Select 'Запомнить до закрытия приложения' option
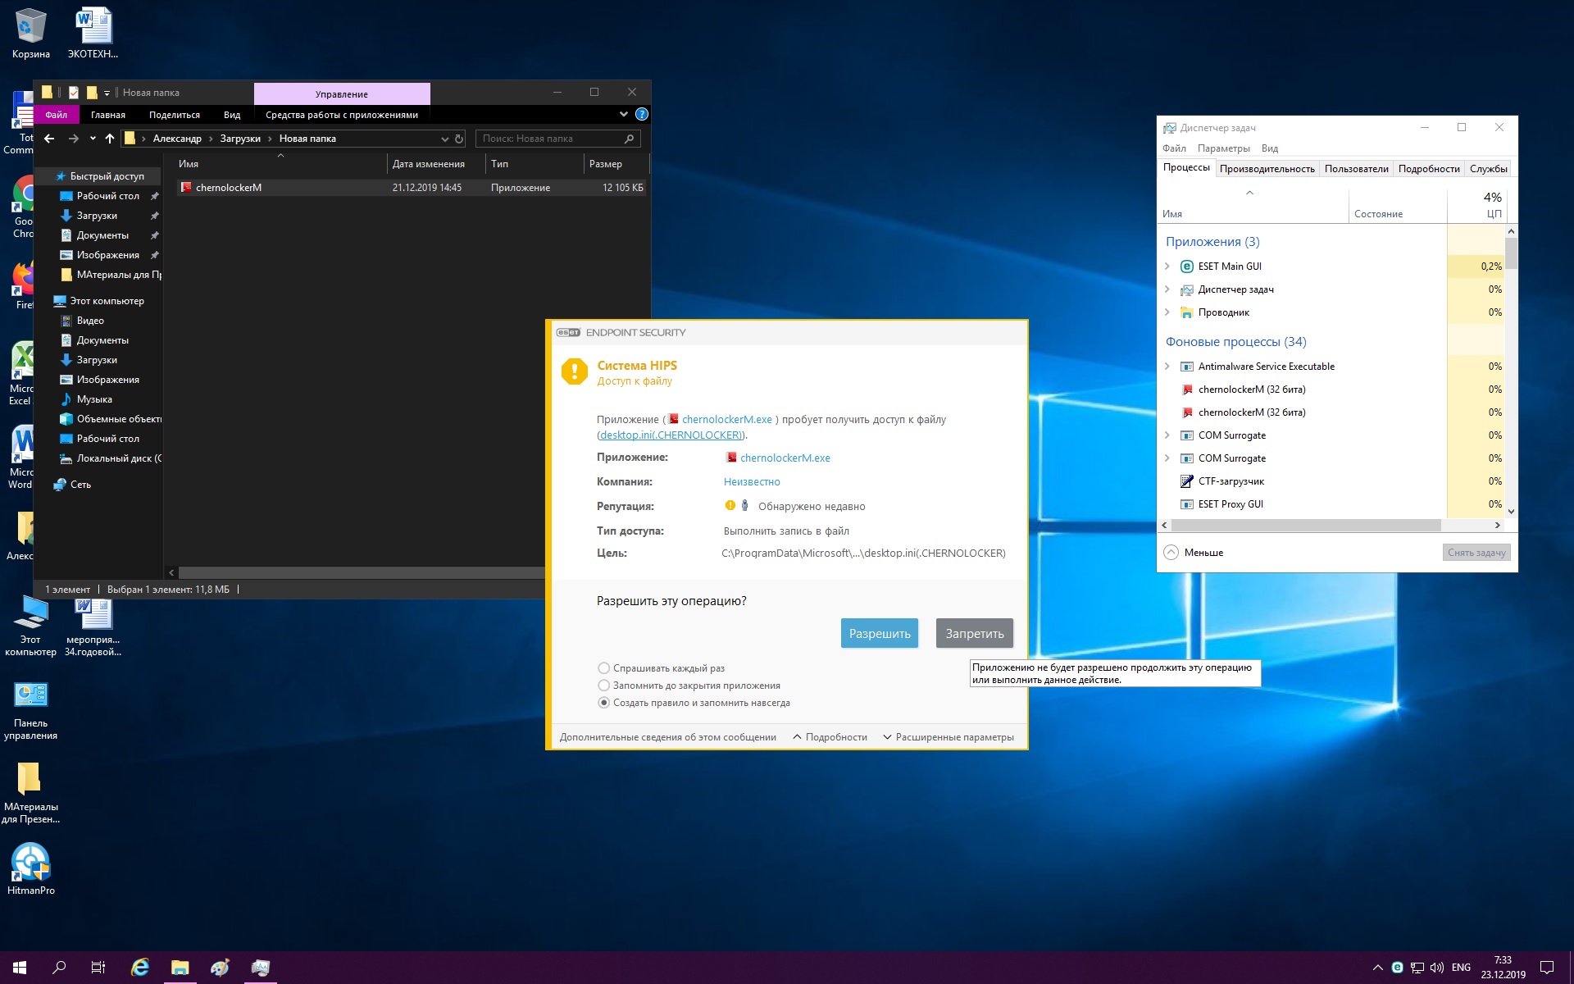The image size is (1574, 984). [604, 686]
